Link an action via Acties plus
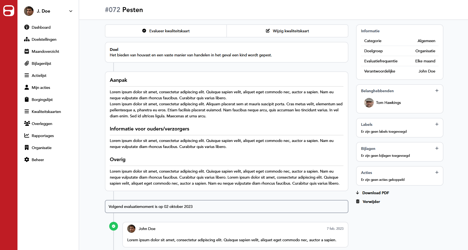This screenshot has height=250, width=468. (437, 173)
